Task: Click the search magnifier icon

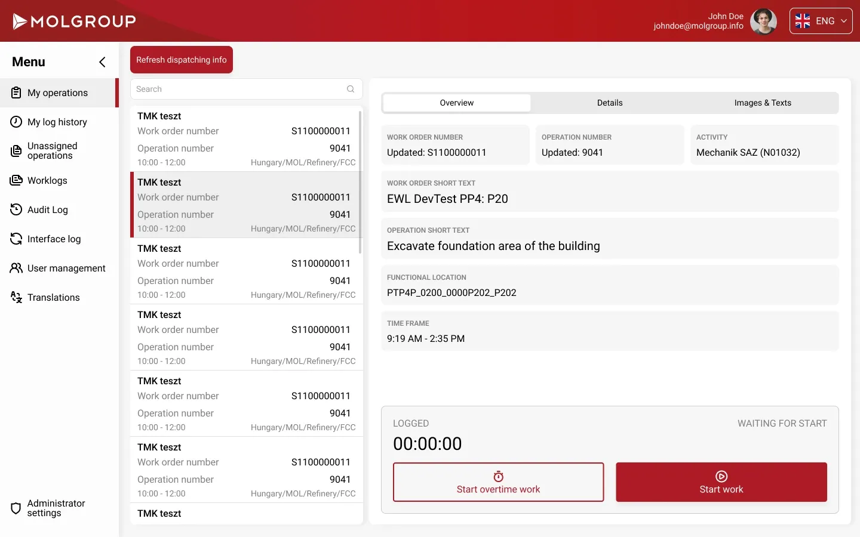Action: 351,89
